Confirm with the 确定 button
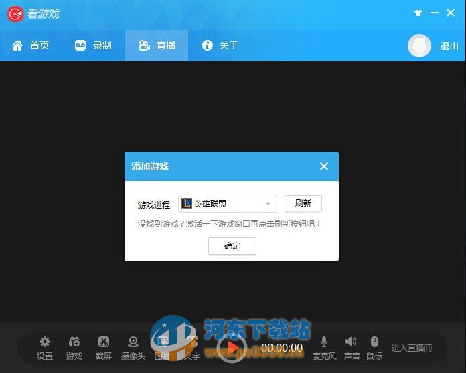The width and height of the screenshot is (466, 373). coord(232,246)
